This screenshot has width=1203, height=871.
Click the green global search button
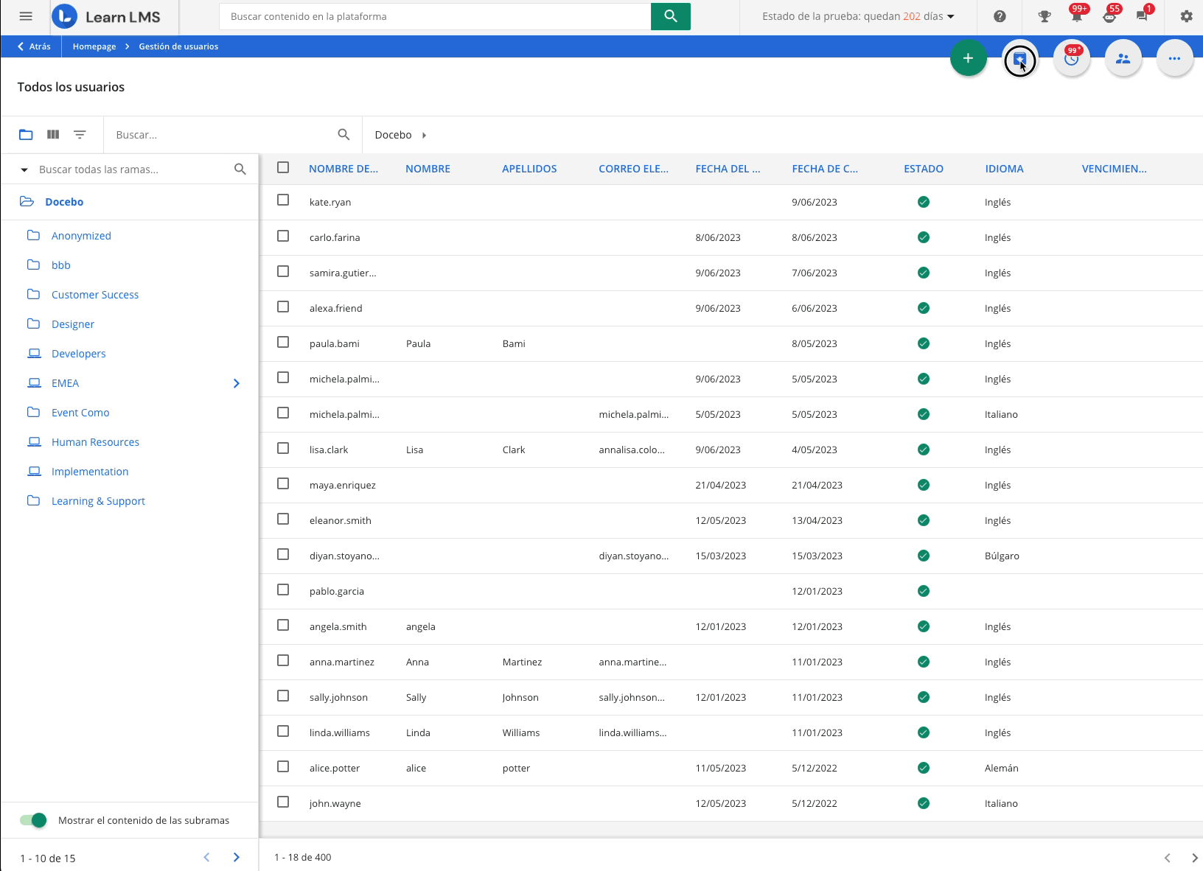(x=670, y=16)
